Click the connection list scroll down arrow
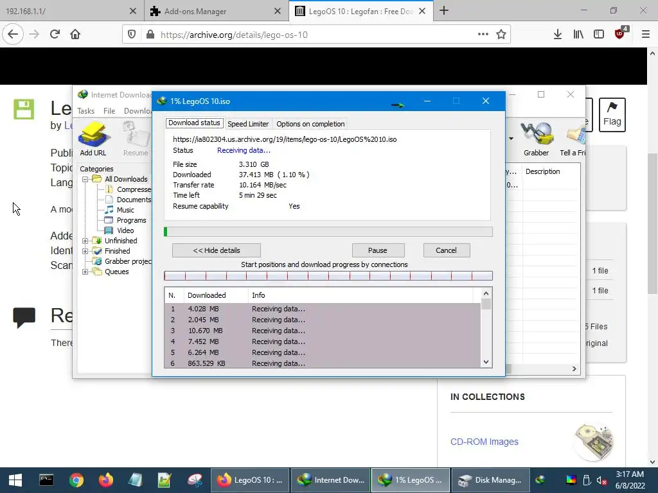658x493 pixels. 486,362
